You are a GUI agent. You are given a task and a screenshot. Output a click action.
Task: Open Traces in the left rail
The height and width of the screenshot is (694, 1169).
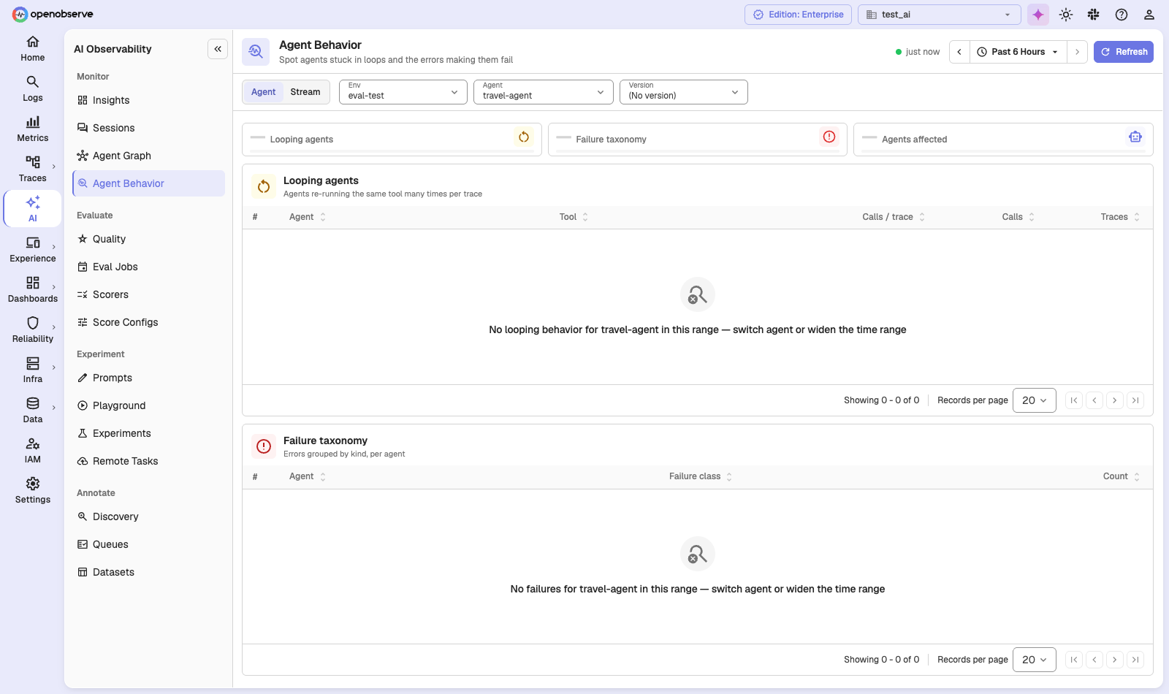[33, 169]
